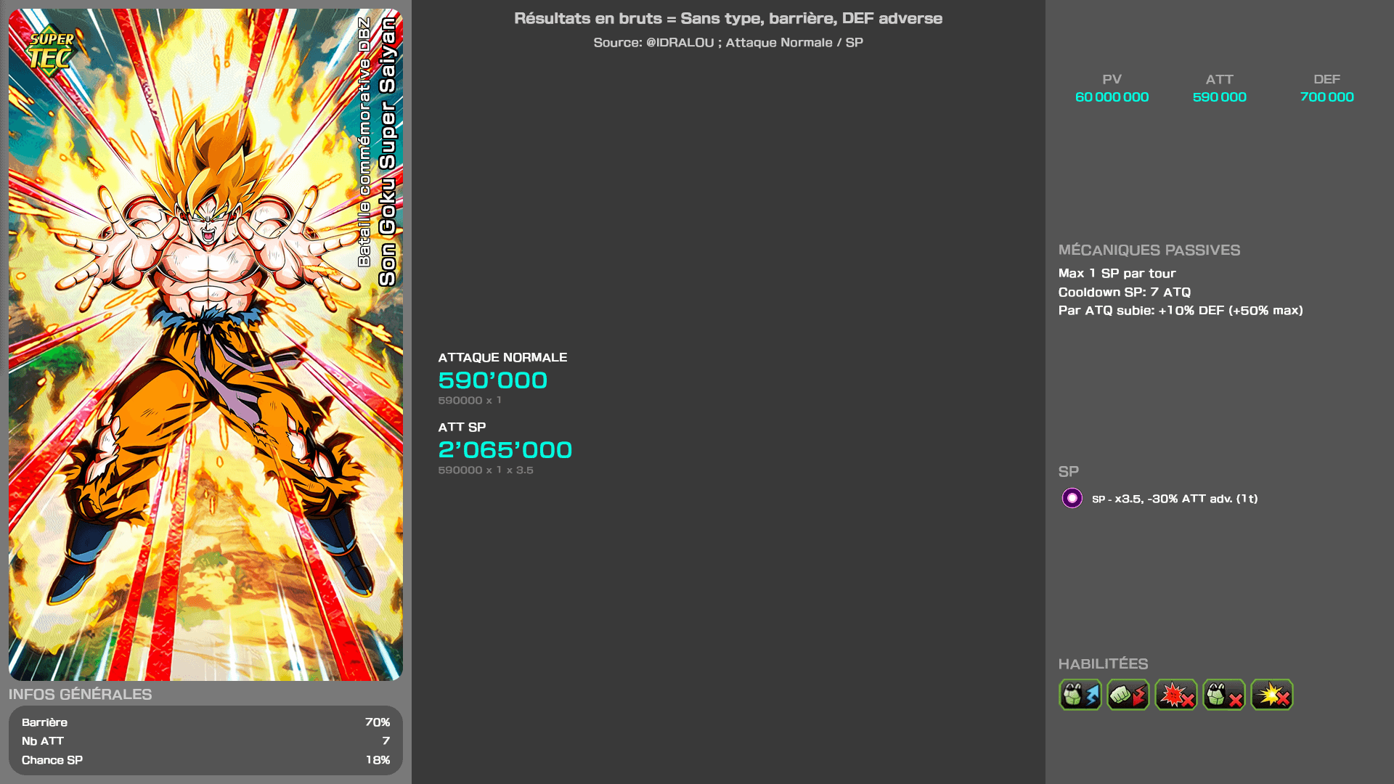Select the Chance SP value 18%
This screenshot has width=1394, height=784.
(x=378, y=760)
